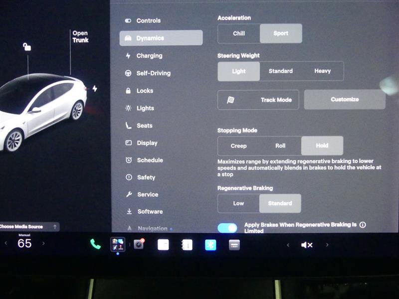Select Hold stopping mode
Image resolution: width=399 pixels, height=299 pixels.
tap(322, 146)
